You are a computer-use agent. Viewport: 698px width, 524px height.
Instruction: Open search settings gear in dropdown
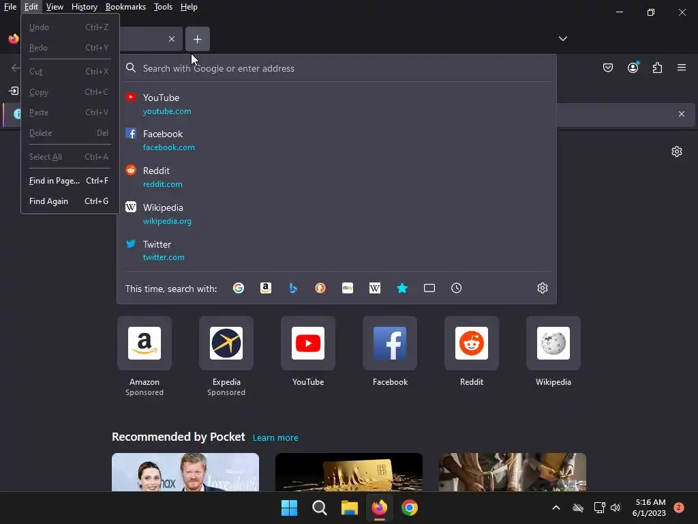point(542,289)
